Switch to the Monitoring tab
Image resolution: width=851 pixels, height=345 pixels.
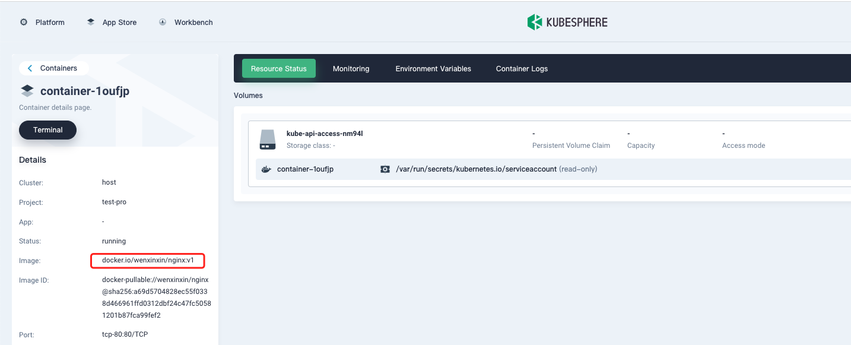[351, 68]
